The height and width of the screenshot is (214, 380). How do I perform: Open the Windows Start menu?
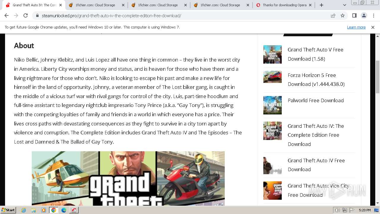tap(8, 210)
